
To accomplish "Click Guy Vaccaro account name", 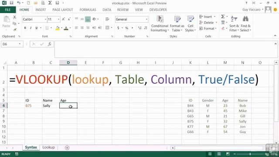I will [251, 10].
